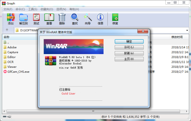191x121 pixels.
Task: Click the GifCam_CHS.exe file icon
Action: (5, 72)
